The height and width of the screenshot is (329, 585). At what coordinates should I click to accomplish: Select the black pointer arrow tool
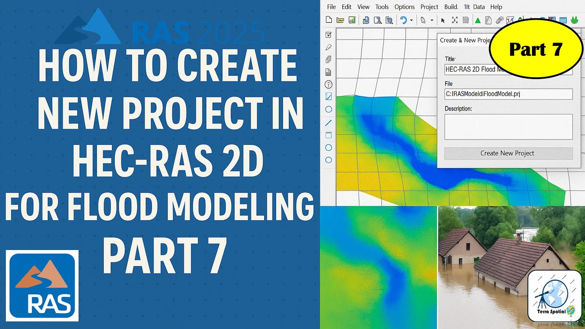443,20
